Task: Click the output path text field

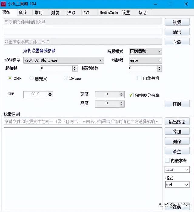Action: click(83, 32)
